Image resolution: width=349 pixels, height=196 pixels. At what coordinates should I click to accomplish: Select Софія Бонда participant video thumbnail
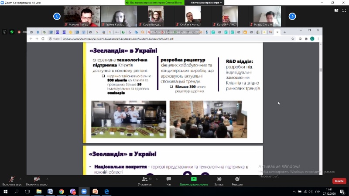[x=156, y=16]
